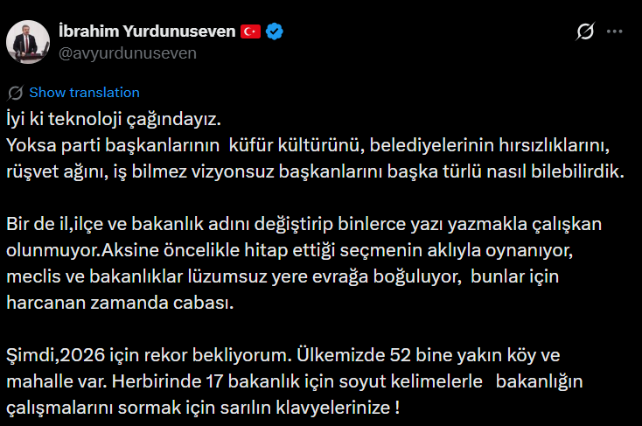The image size is (642, 426).
Task: Click the line starting "Yoksa parti başkanlarının"
Action: (301, 142)
